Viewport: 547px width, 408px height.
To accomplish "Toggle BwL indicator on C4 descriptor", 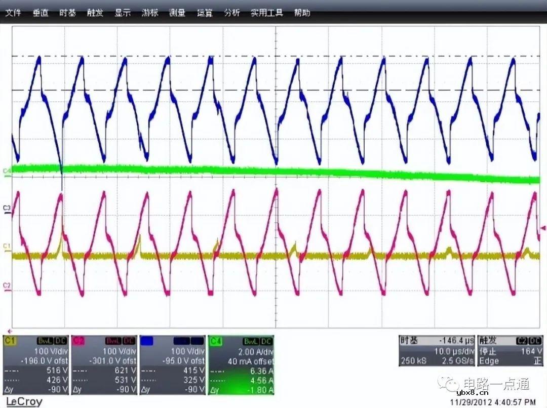I will [251, 341].
